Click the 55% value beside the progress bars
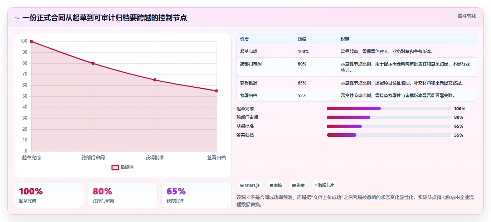491x222 pixels. [x=458, y=135]
